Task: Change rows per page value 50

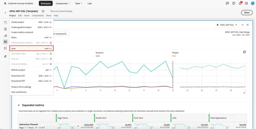Action: pos(36,127)
